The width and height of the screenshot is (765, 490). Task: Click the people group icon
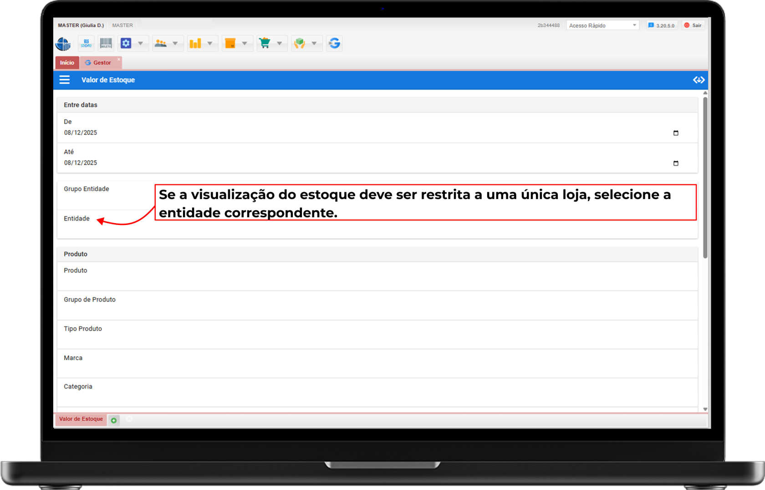point(161,43)
